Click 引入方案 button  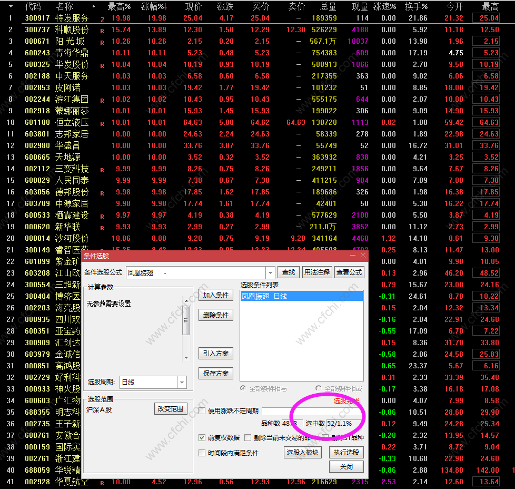click(x=216, y=353)
